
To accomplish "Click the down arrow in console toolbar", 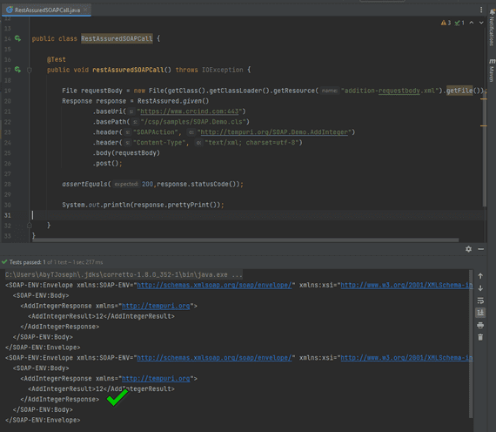I will coord(480,288).
